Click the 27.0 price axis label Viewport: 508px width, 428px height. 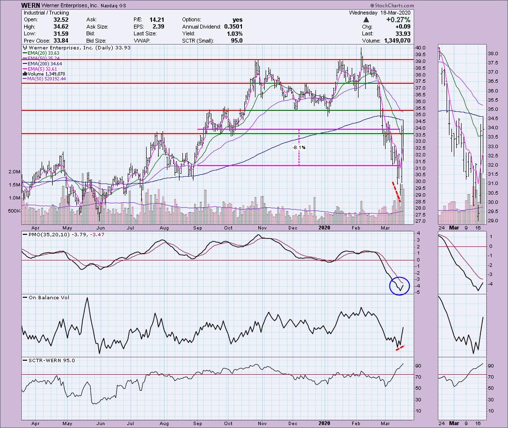pyautogui.click(x=421, y=221)
